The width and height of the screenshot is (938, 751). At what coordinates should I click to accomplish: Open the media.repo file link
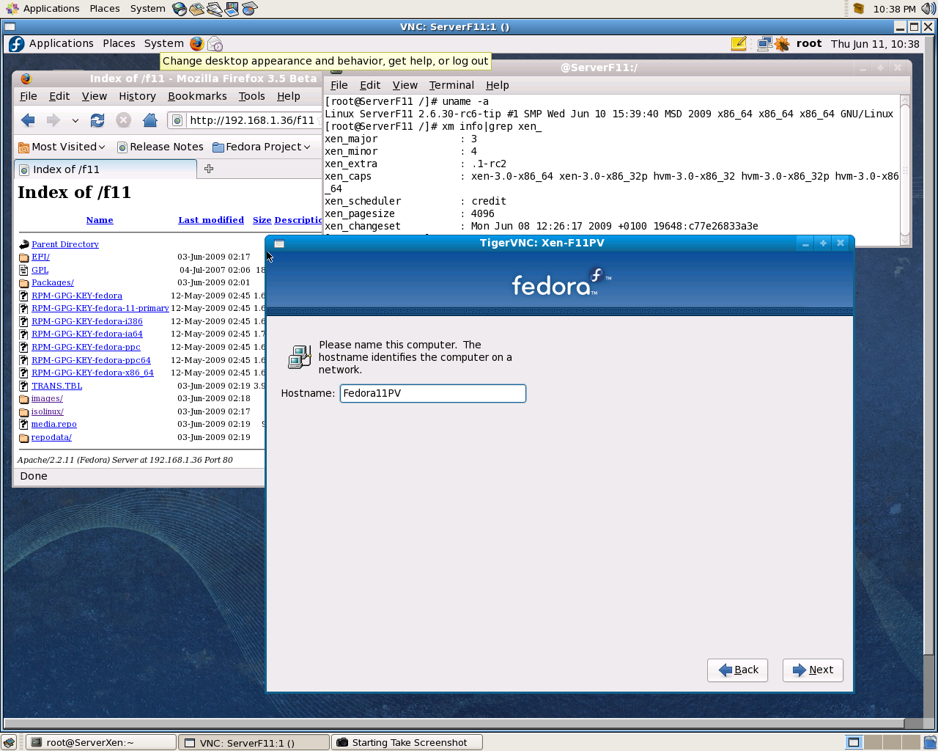[x=54, y=424]
